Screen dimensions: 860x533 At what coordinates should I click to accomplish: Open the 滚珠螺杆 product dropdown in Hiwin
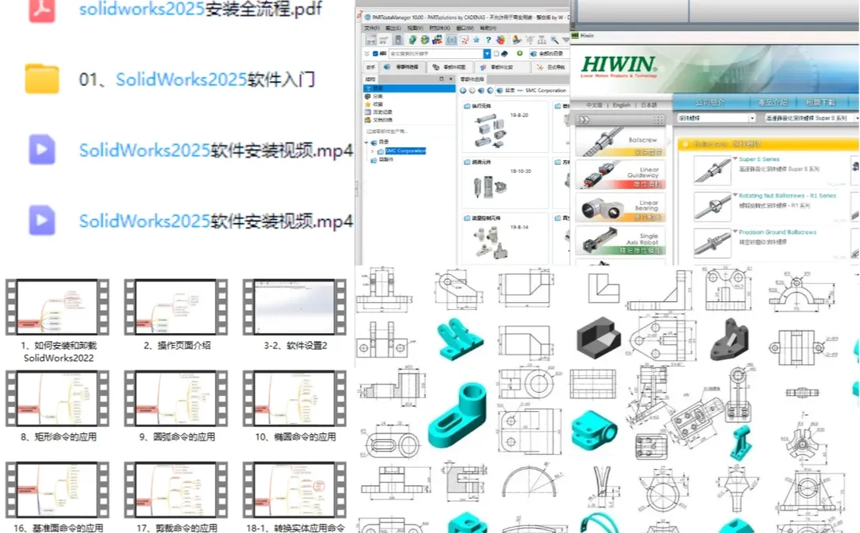point(717,118)
